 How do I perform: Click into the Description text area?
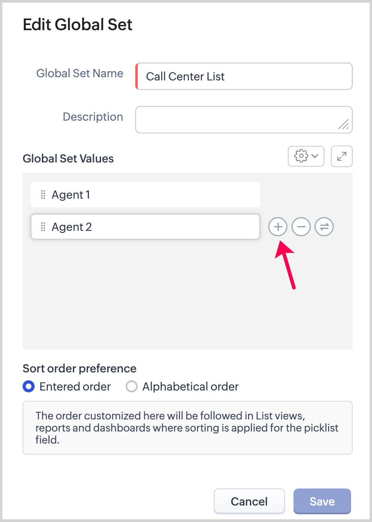click(238, 119)
